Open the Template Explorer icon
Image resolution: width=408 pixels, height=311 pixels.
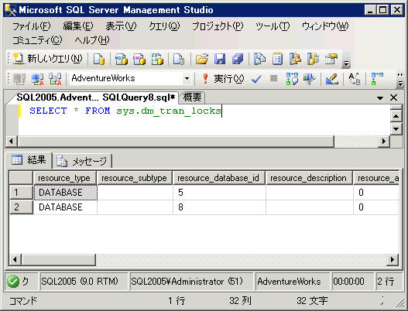point(313,59)
